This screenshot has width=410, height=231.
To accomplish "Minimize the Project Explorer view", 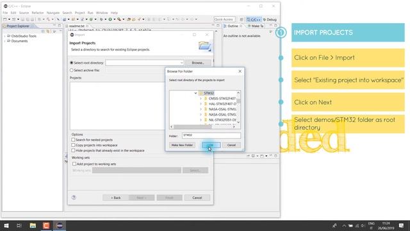I will (54, 26).
